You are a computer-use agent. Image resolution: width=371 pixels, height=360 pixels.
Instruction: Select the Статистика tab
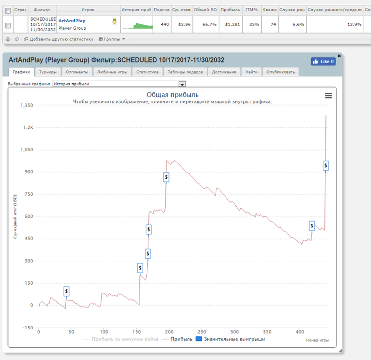click(x=147, y=72)
